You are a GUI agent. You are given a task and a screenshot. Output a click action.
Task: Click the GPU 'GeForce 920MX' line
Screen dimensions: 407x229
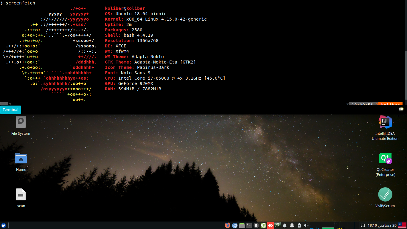click(x=129, y=83)
